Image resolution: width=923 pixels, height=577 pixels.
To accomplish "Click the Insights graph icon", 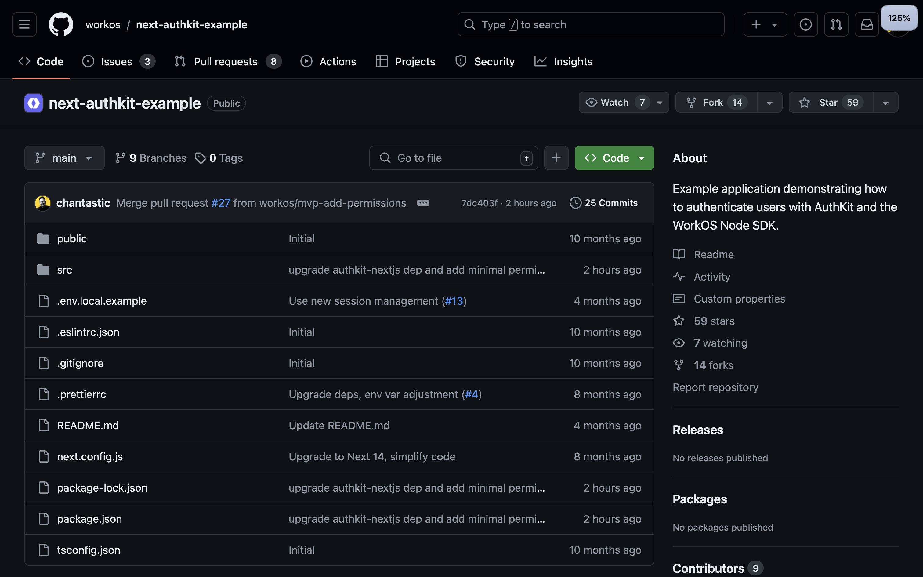I will pyautogui.click(x=541, y=60).
